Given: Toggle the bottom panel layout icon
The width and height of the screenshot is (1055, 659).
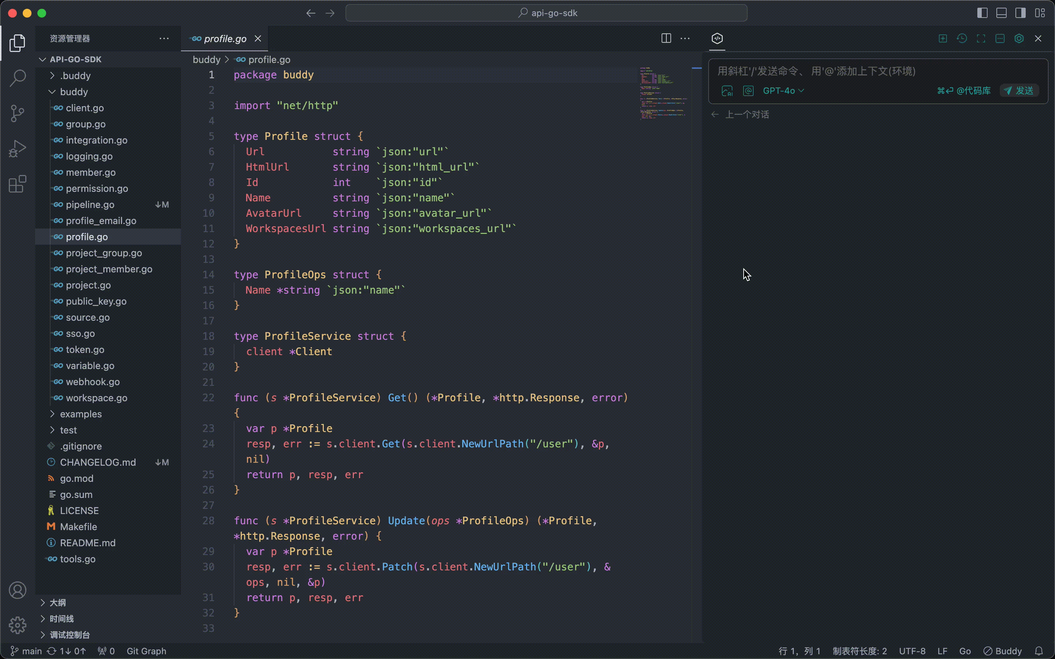Looking at the screenshot, I should point(1002,13).
